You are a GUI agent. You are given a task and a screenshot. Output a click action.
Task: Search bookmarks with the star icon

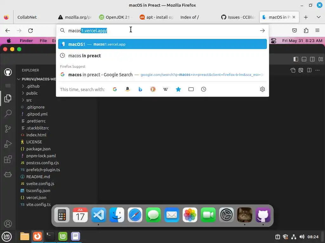tap(178, 89)
